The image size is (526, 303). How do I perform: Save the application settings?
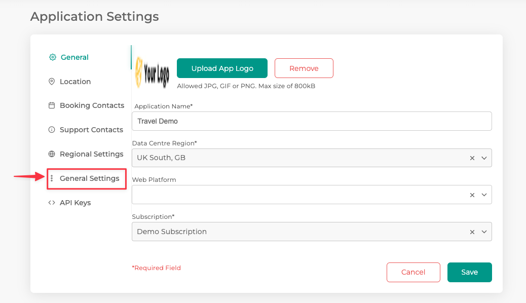[x=469, y=272]
